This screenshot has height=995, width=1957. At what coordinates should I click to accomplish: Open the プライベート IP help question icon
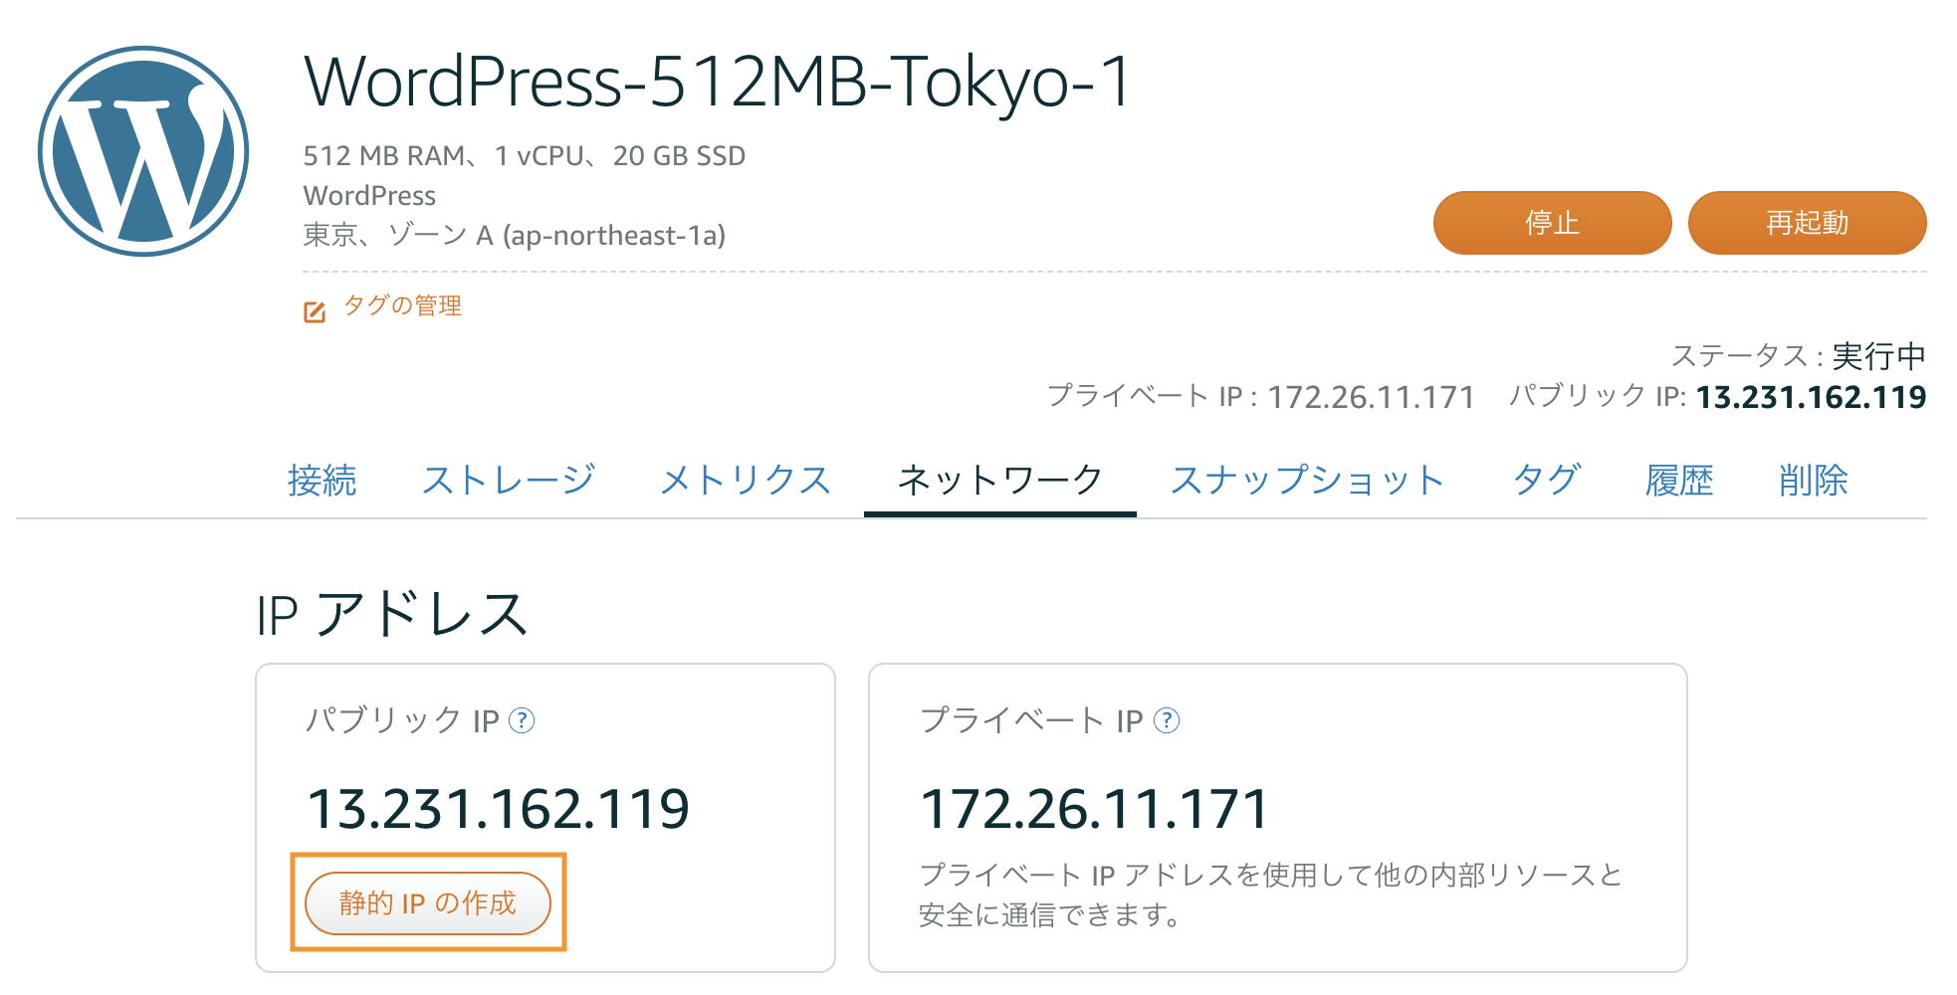[1167, 722]
